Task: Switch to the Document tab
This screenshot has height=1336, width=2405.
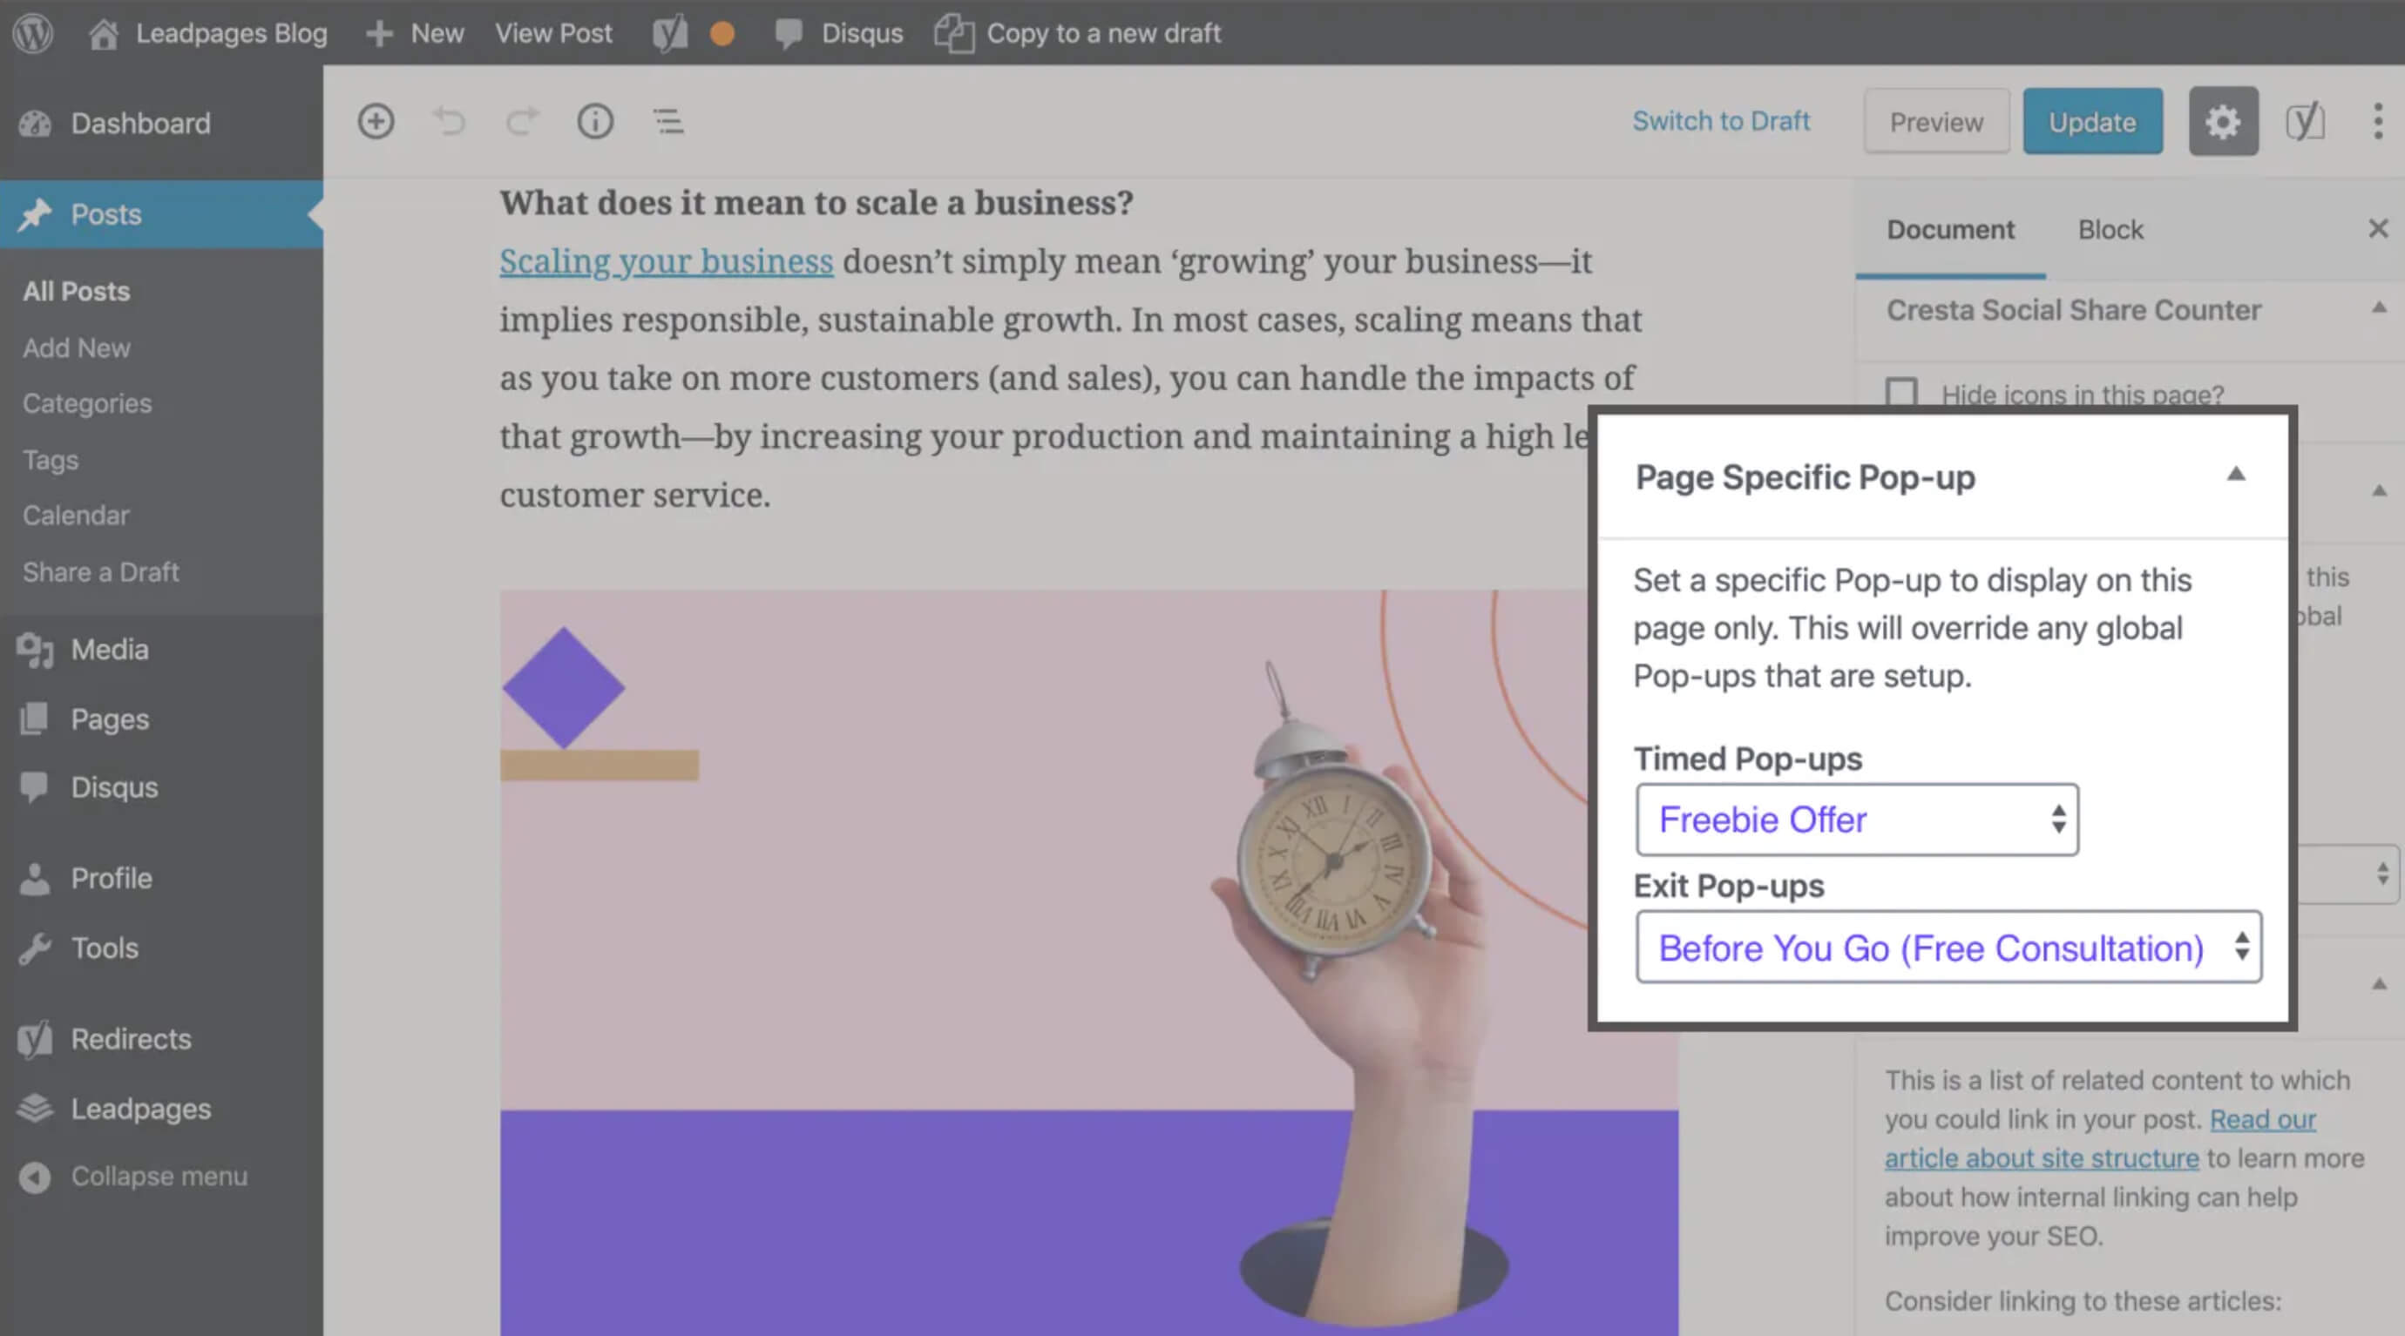Action: (x=1951, y=229)
